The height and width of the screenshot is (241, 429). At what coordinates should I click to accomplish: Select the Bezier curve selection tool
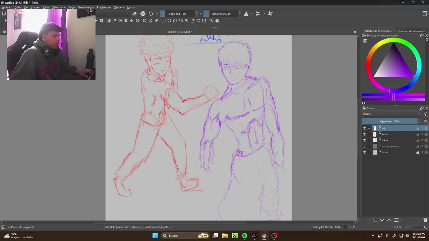(198, 21)
